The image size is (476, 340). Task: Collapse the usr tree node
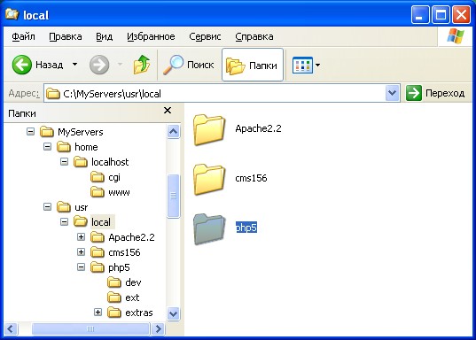(47, 207)
